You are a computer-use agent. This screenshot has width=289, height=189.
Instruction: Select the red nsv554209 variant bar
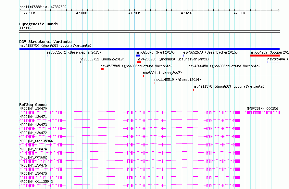pos(265,56)
